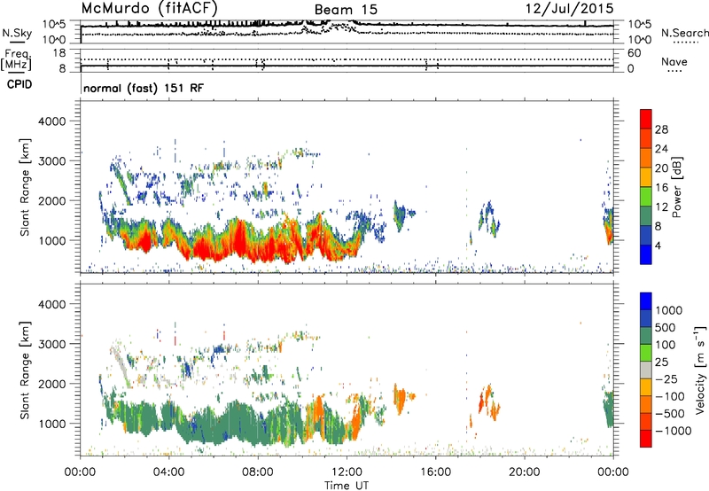
Task: Click the "-500" velocity colorbar tick
Action: pyautogui.click(x=669, y=414)
